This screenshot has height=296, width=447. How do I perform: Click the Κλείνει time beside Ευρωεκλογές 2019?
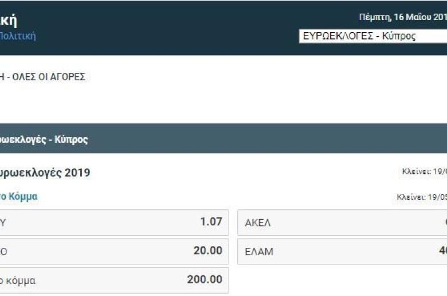(425, 172)
